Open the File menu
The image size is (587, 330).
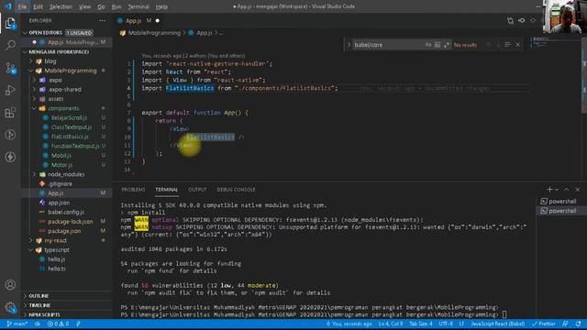[x=22, y=6]
